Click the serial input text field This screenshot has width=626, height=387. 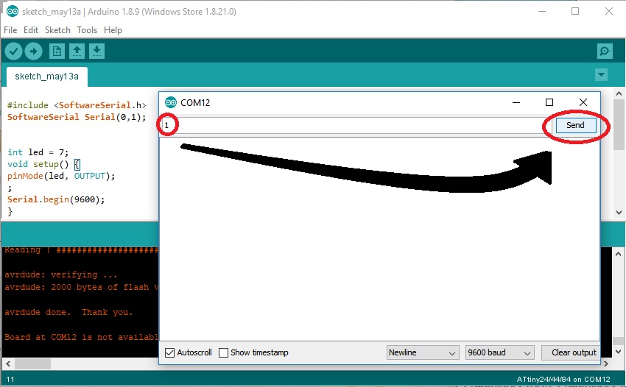point(355,125)
